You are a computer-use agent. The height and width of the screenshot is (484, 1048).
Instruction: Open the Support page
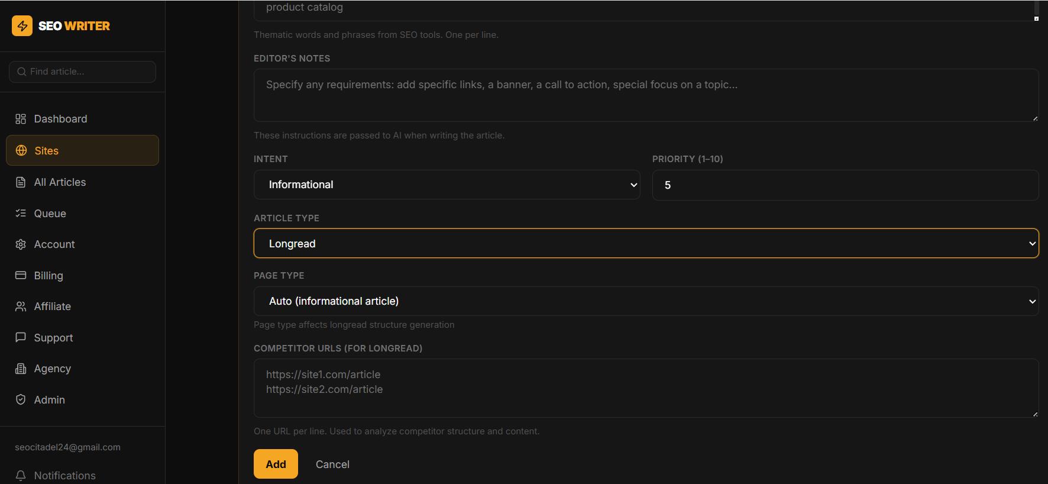coord(82,337)
